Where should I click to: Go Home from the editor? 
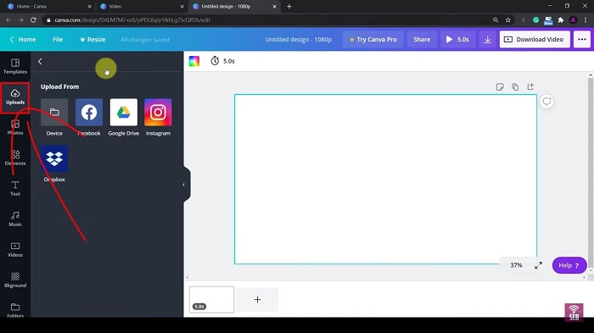[23, 39]
